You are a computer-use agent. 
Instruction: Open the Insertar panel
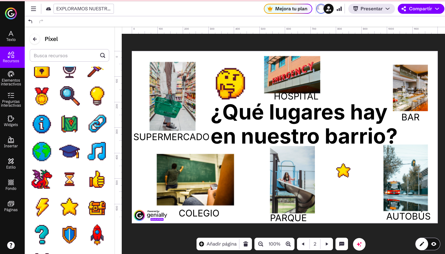[11, 142]
